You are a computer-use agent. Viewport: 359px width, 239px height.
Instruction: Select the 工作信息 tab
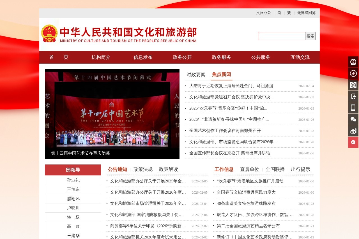(x=224, y=170)
